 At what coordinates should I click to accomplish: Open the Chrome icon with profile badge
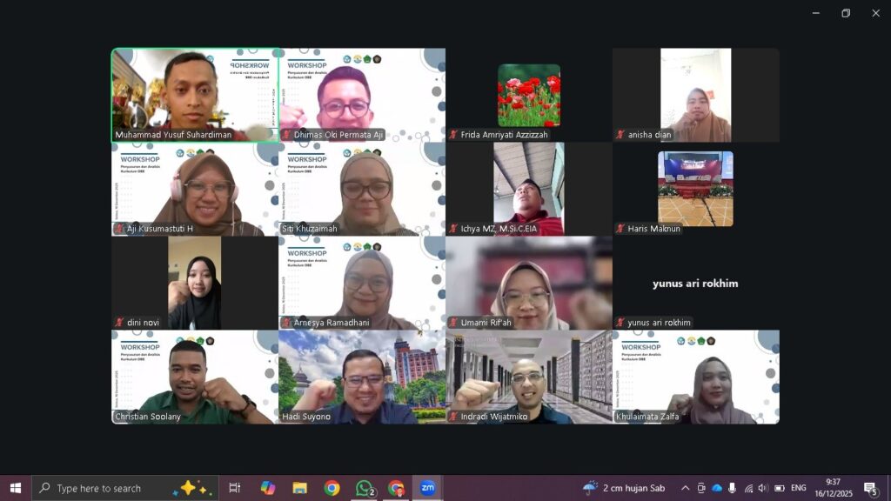(396, 488)
